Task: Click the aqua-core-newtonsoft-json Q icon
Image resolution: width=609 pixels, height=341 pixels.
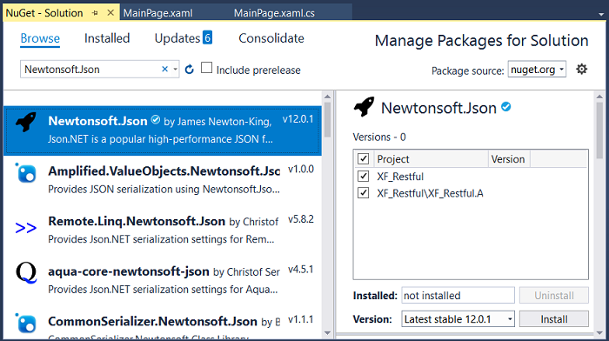Action: pos(26,273)
